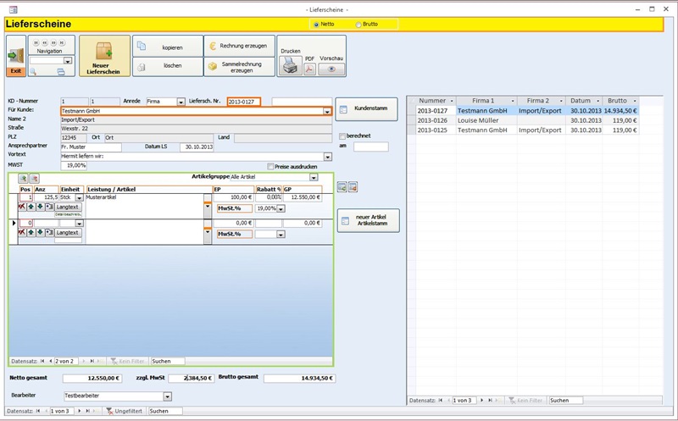Open the Vorschau eye preview

[331, 69]
